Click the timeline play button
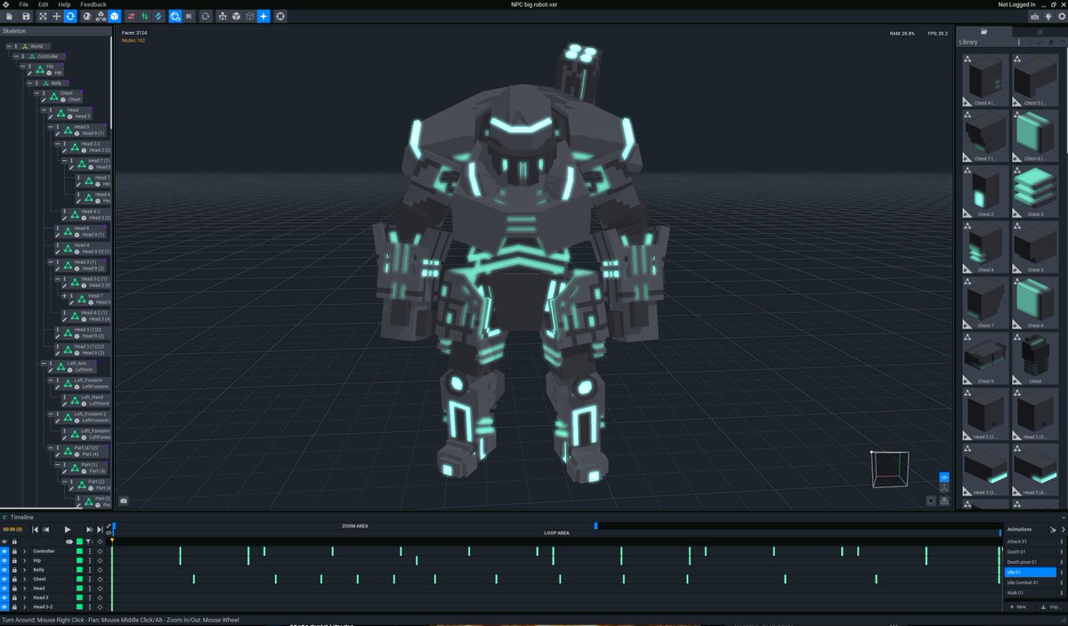 (x=67, y=529)
